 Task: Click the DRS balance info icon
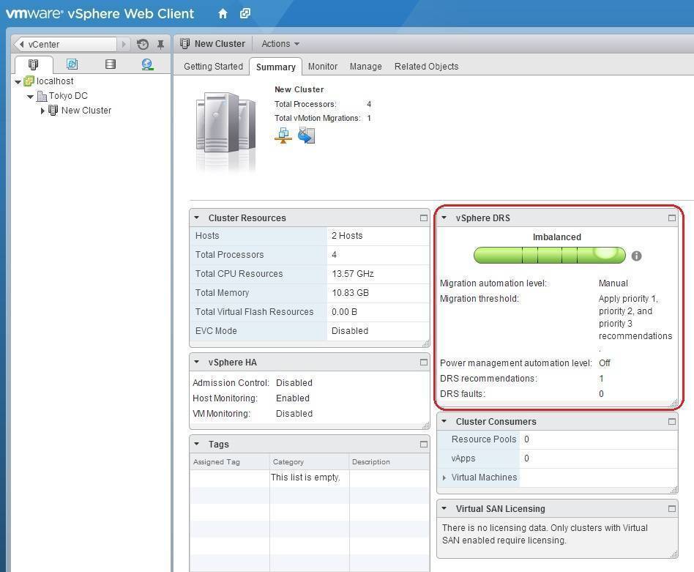coord(636,256)
